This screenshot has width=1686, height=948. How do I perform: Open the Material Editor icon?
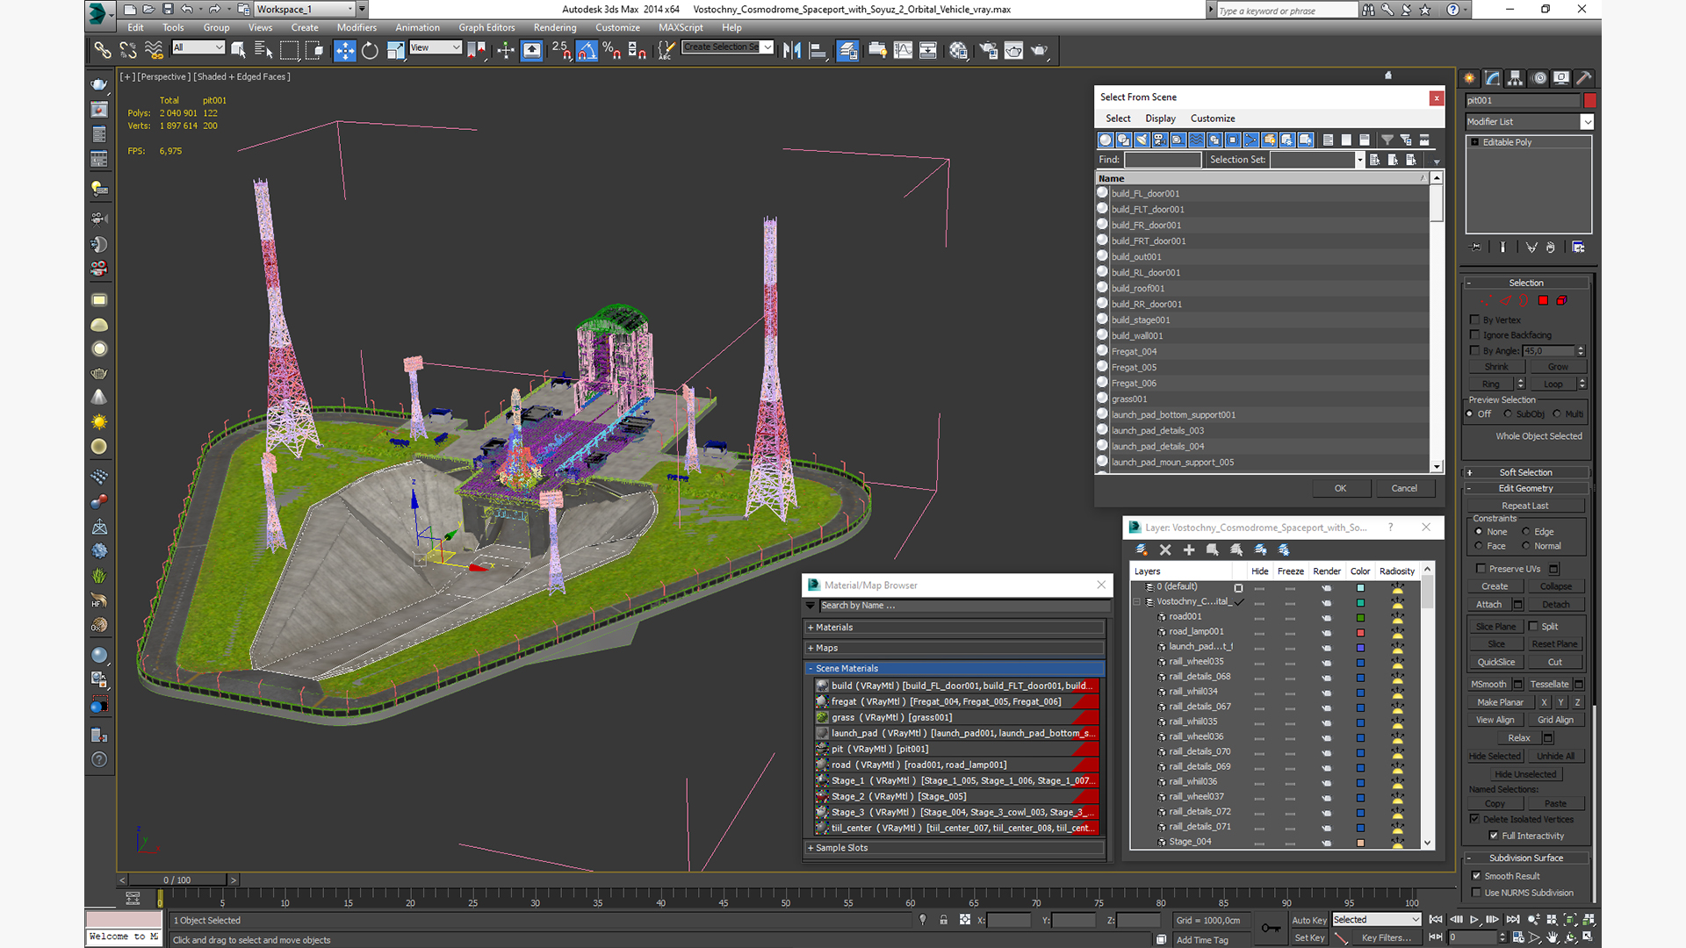[x=958, y=50]
